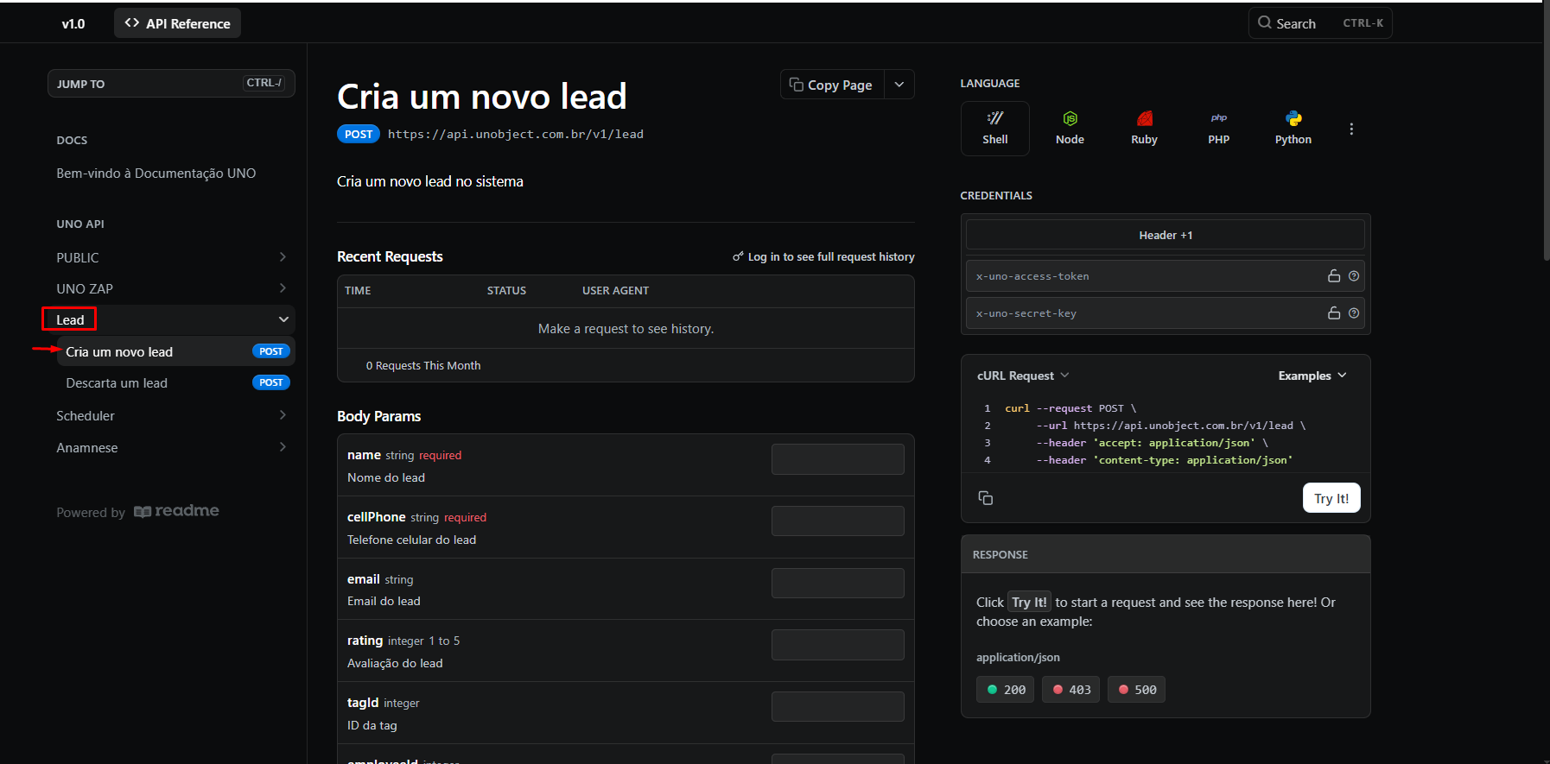This screenshot has height=764, width=1550.
Task: Click the copy icon in Copy Page button
Action: coord(797,85)
